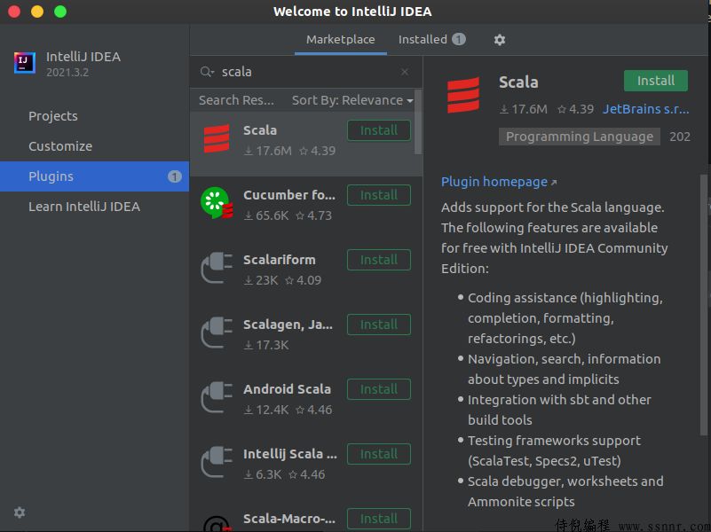Select the Cucumber fo... plugin row
The height and width of the screenshot is (532, 711).
pyautogui.click(x=306, y=208)
